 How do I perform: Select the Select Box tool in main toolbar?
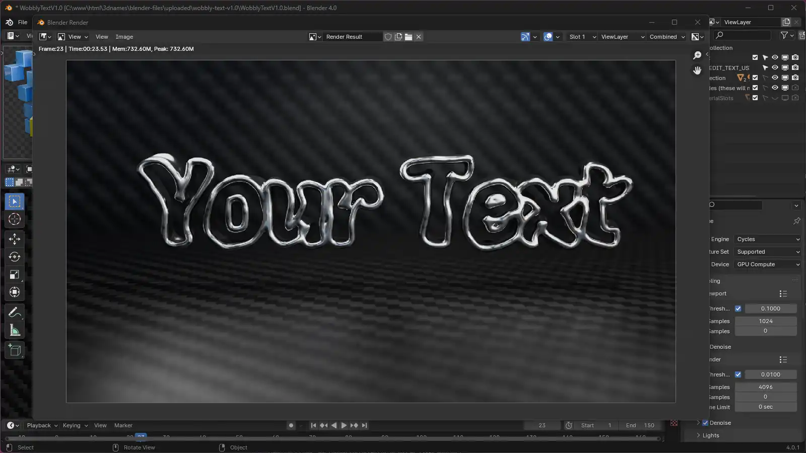(x=15, y=201)
